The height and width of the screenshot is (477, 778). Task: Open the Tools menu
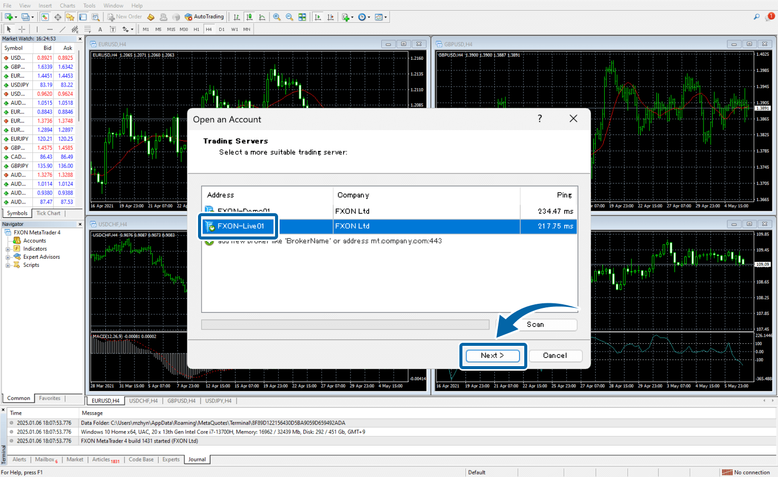coord(89,6)
